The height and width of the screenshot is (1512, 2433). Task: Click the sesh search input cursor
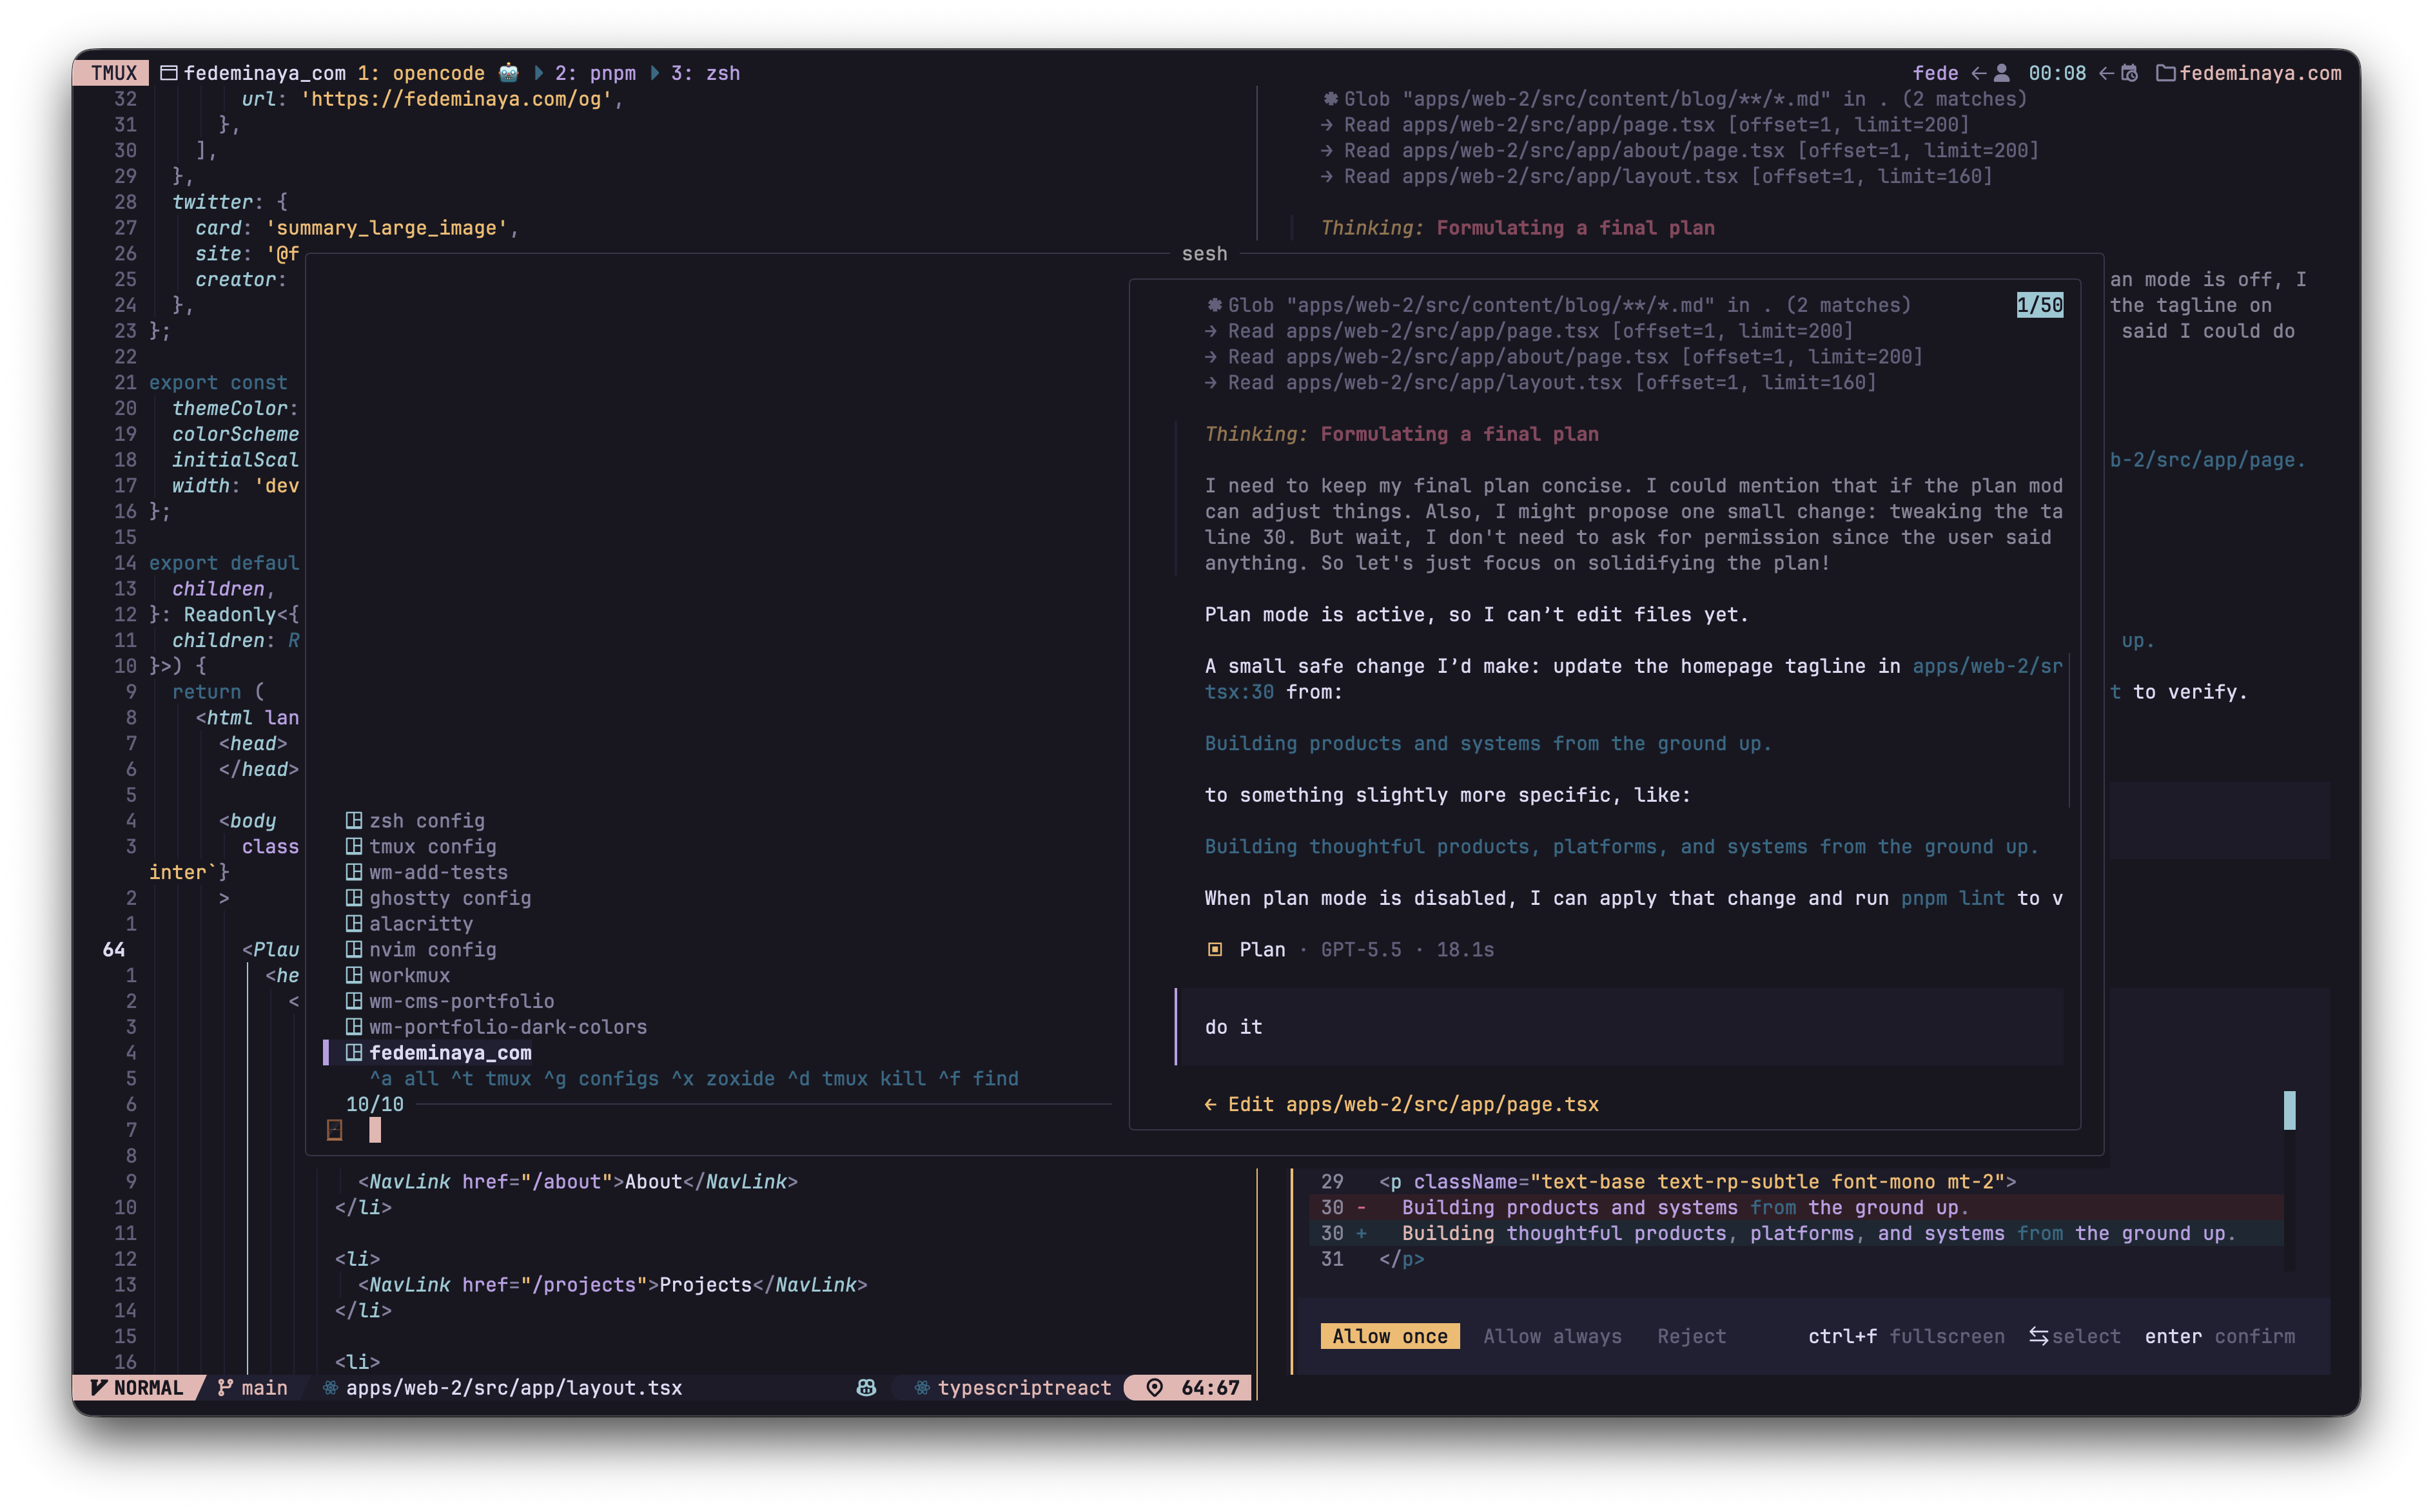375,1130
